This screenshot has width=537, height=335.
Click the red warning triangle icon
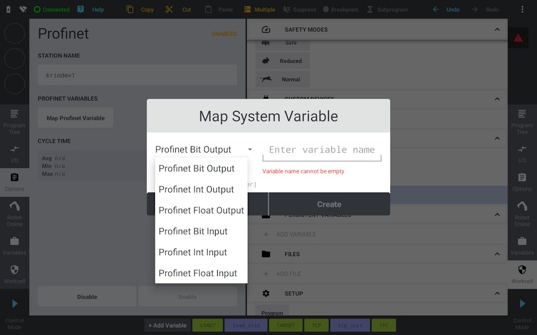[518, 38]
